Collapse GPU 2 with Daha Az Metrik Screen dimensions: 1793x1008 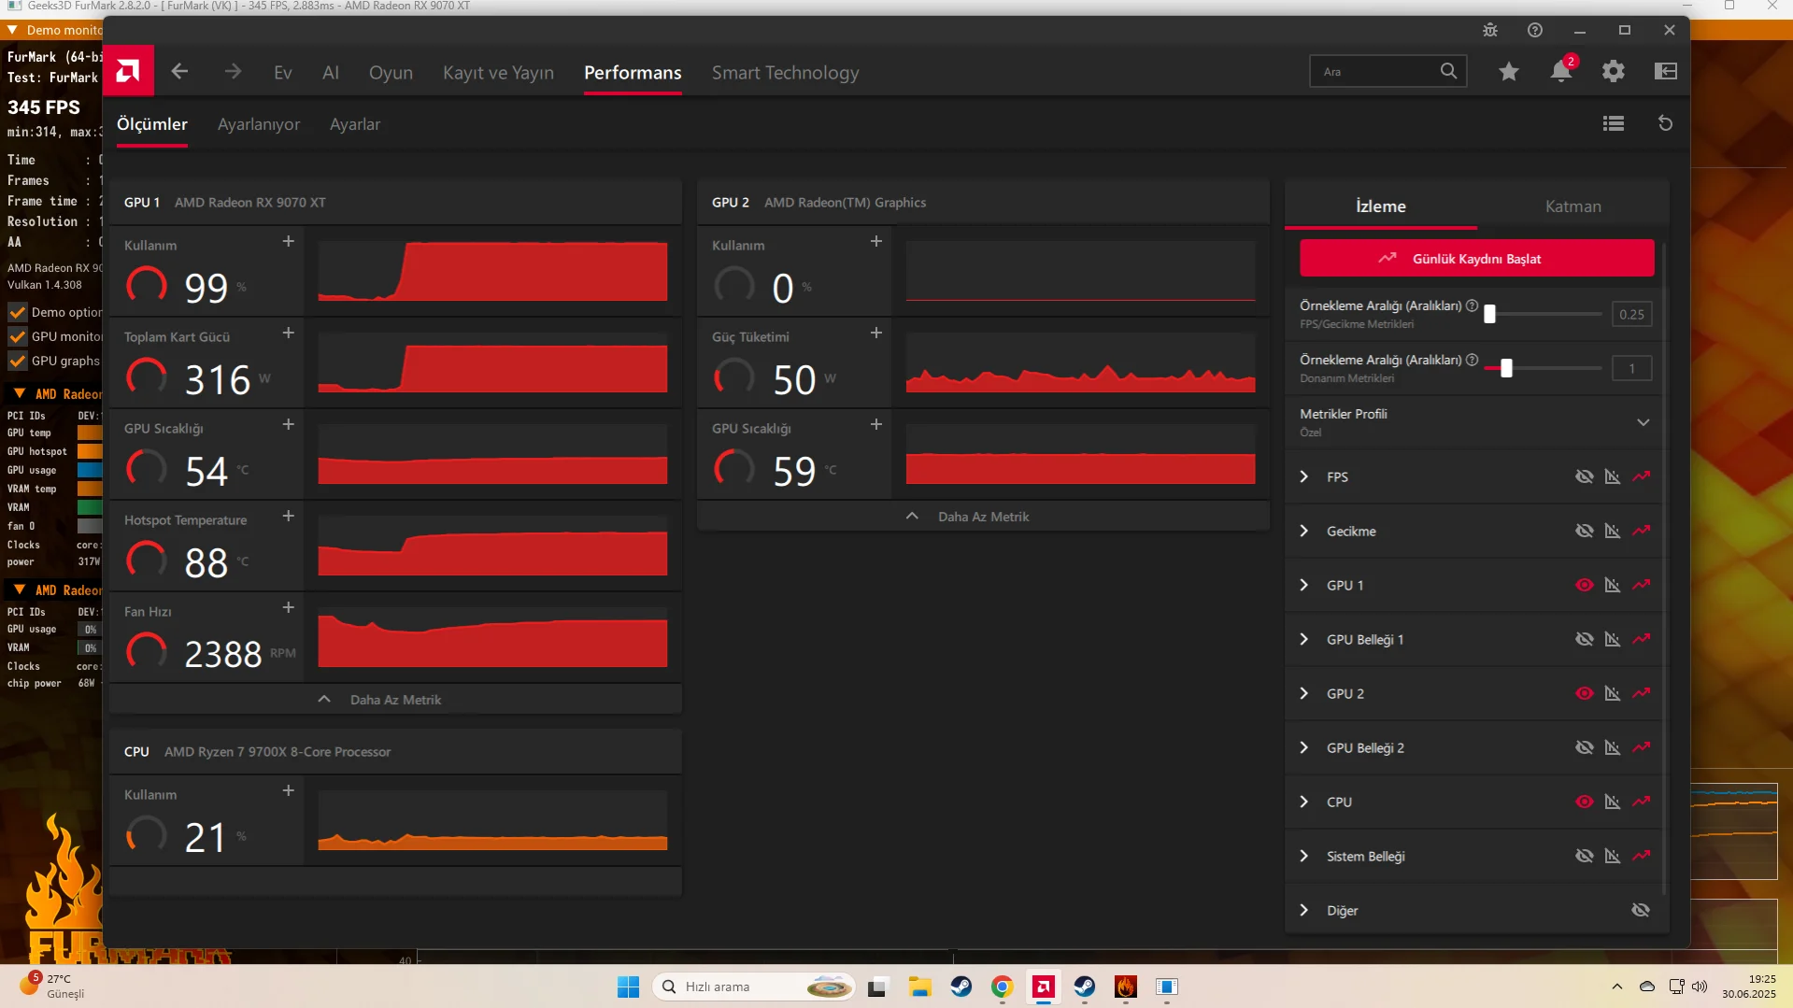(x=983, y=516)
